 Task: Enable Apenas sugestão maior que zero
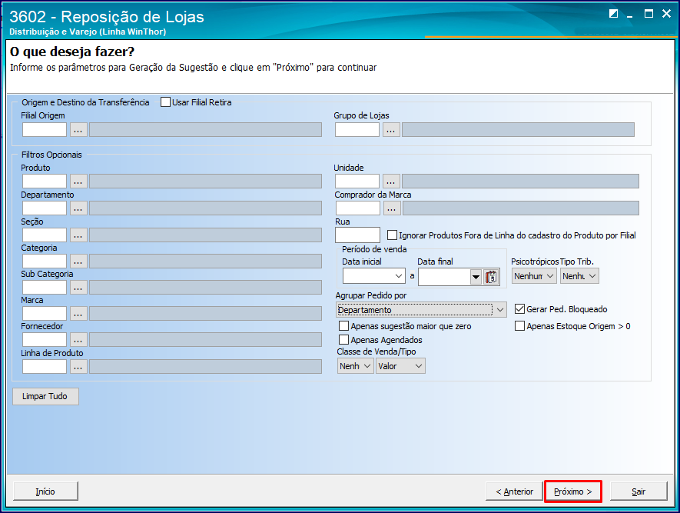pyautogui.click(x=343, y=326)
